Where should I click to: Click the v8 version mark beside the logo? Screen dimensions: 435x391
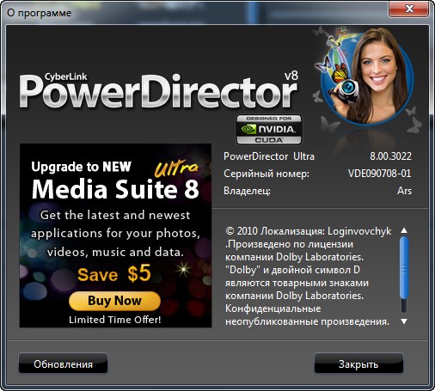[x=291, y=76]
